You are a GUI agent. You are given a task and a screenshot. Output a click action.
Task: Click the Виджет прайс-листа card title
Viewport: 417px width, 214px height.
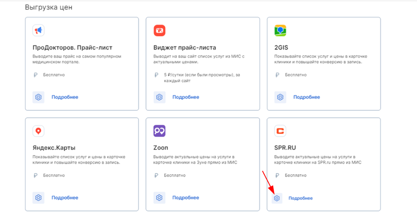185,48
